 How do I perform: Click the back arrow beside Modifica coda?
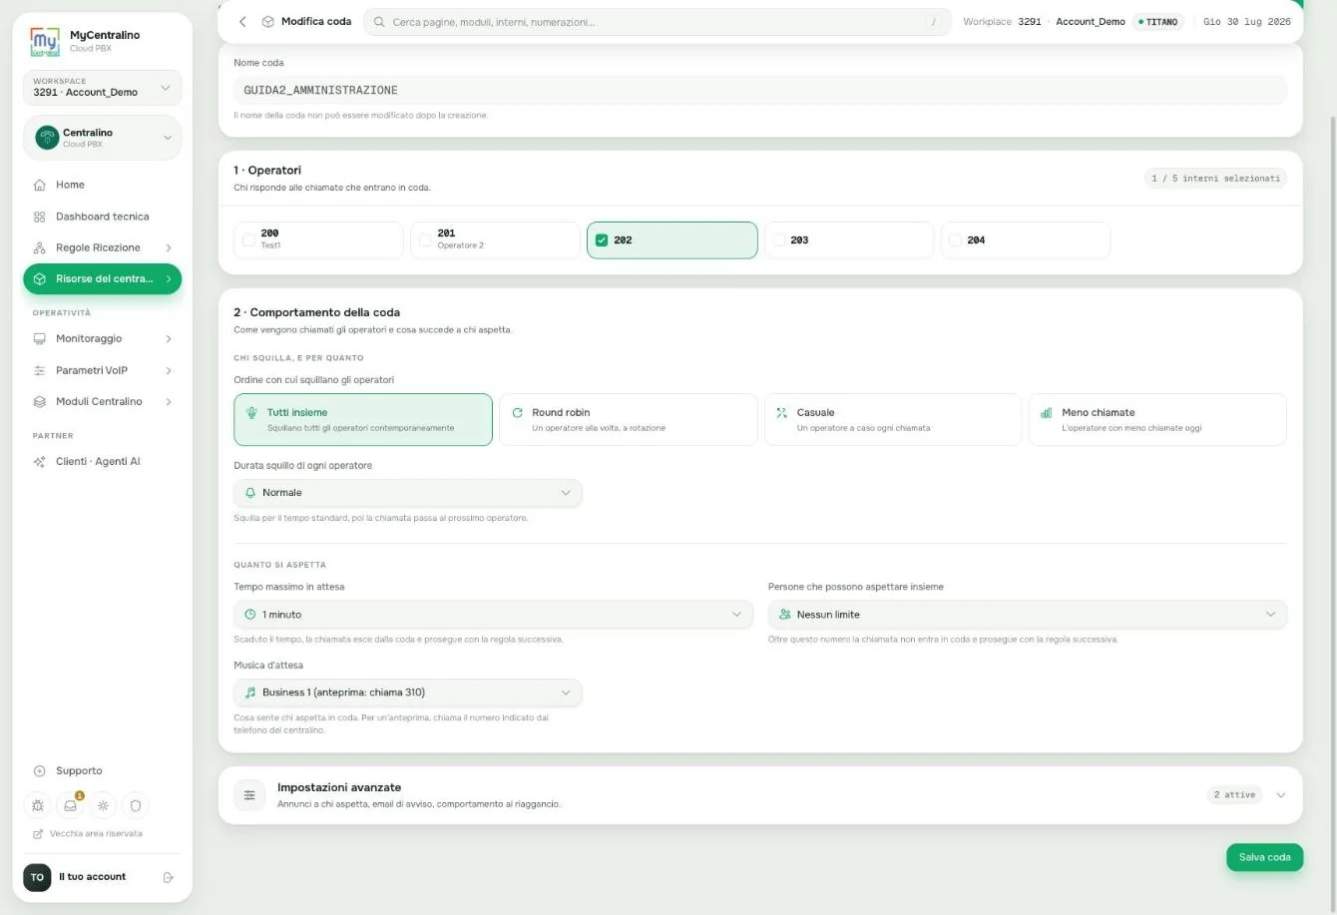coord(242,21)
